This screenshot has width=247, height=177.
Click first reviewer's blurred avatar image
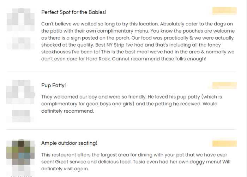(20, 20)
